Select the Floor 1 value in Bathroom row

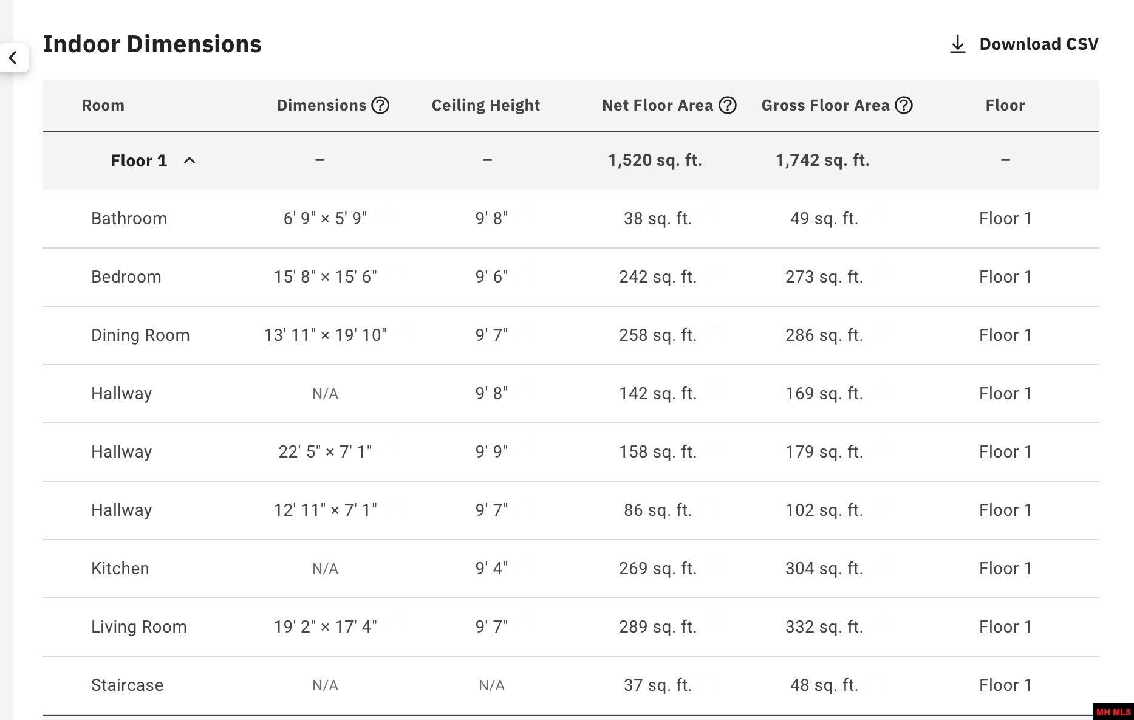(x=1005, y=219)
